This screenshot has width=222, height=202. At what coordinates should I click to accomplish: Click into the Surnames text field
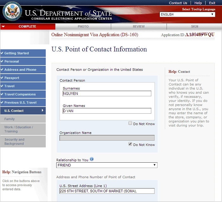107,94
